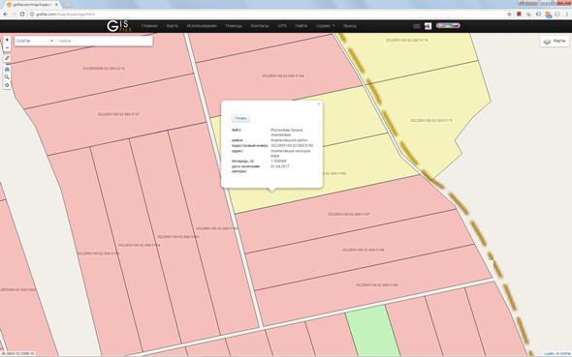Open the layers panel button labeled Карты
The image size is (572, 357).
coord(555,42)
